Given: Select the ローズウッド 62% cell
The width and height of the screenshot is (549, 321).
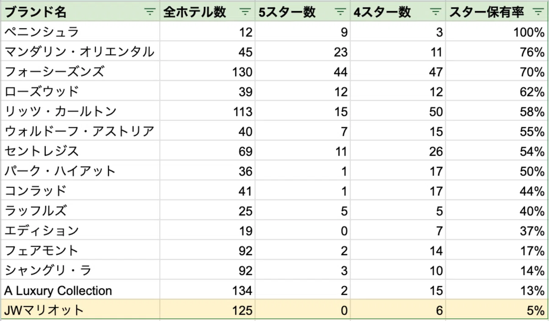Looking at the screenshot, I should click(497, 92).
